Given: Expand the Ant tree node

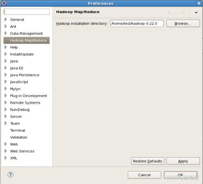Looking at the screenshot, I should pos(5,26).
